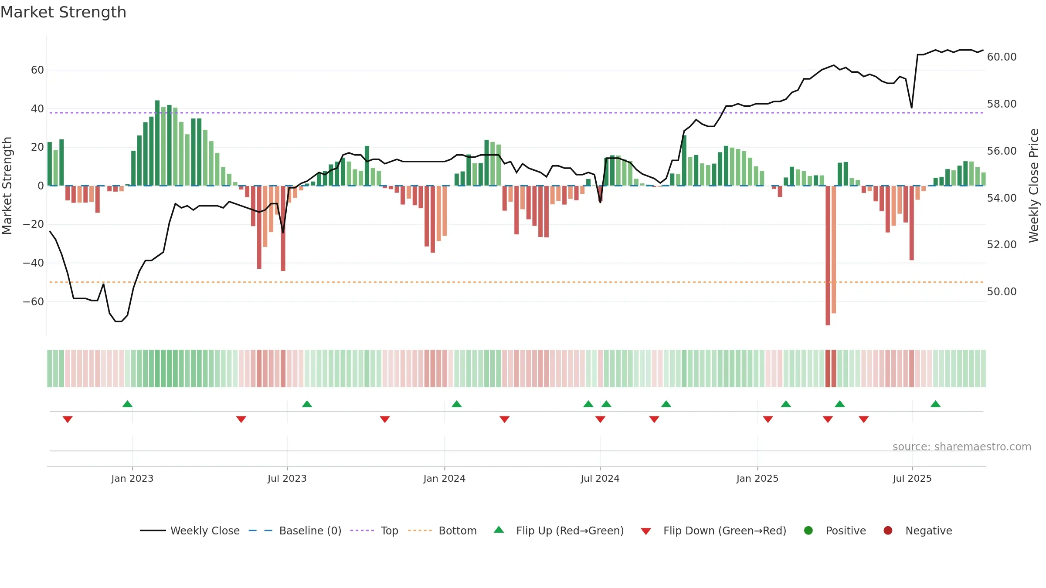
Task: Click the 50.00 price axis label
Action: (x=1002, y=291)
